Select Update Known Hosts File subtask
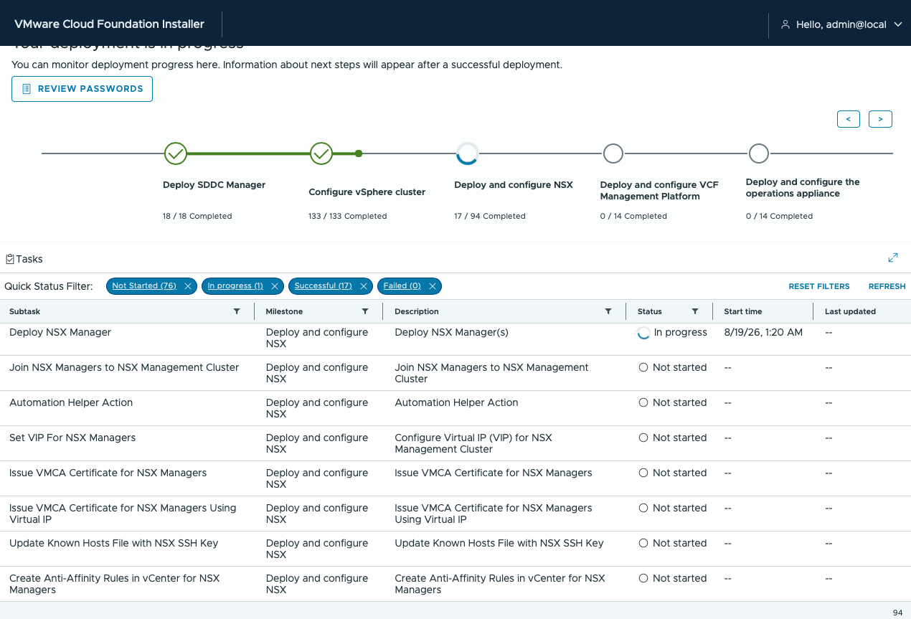This screenshot has width=911, height=619. pyautogui.click(x=113, y=543)
